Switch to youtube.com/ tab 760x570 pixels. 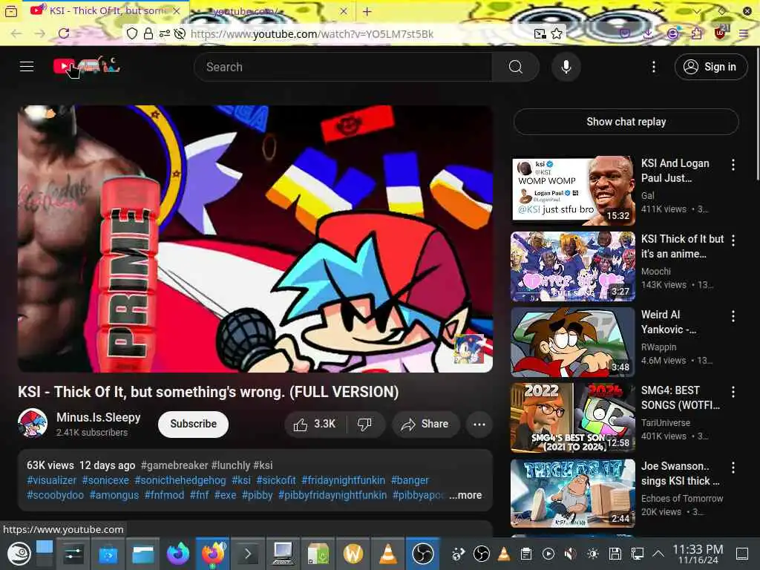pyautogui.click(x=272, y=10)
